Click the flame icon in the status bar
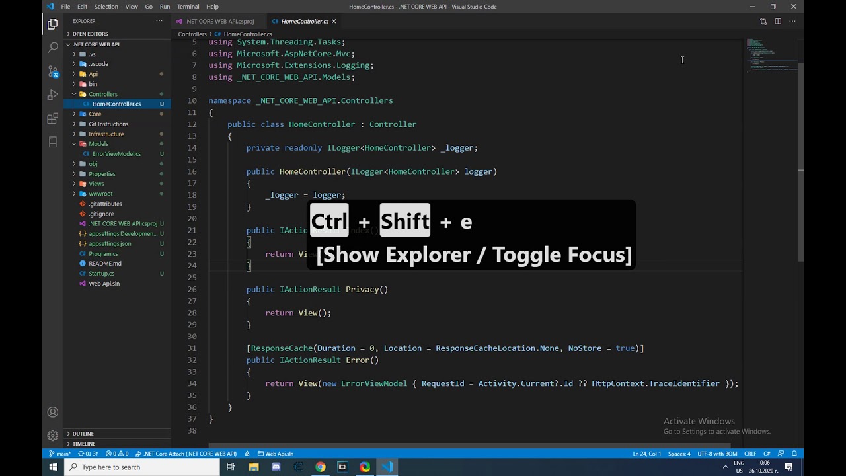This screenshot has height=476, width=846. coord(247,454)
